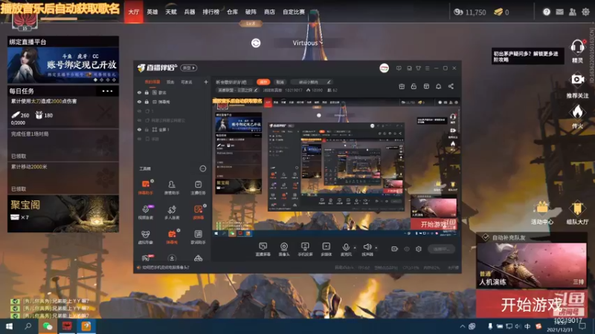Add 摄像头 camera source in streaming app bottom bar
Screen dimensions: 595x334
tap(284, 249)
